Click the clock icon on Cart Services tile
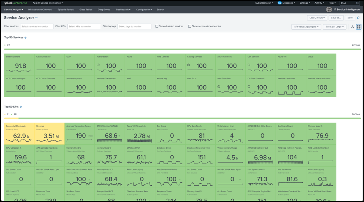The height and width of the screenshot is (202, 364). pyautogui.click(x=249, y=65)
